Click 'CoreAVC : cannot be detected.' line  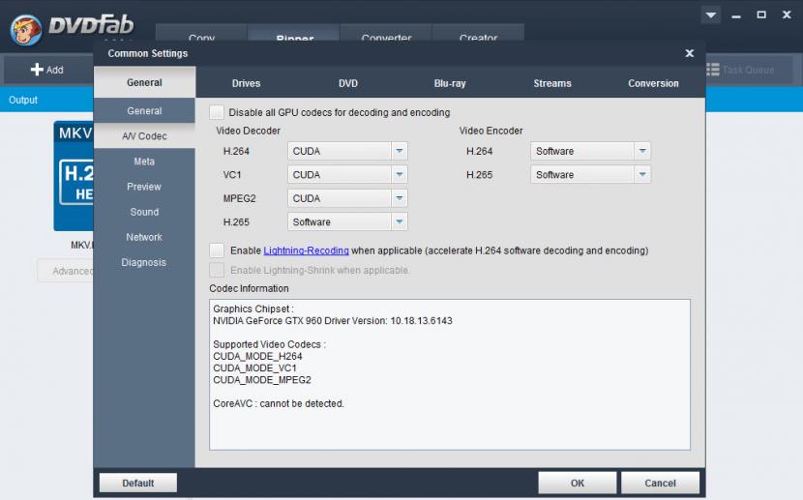pyautogui.click(x=279, y=403)
